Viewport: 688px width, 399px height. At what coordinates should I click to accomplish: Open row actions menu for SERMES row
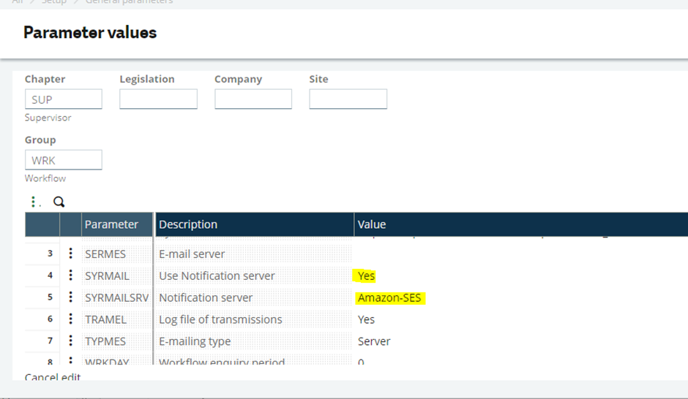click(x=71, y=254)
